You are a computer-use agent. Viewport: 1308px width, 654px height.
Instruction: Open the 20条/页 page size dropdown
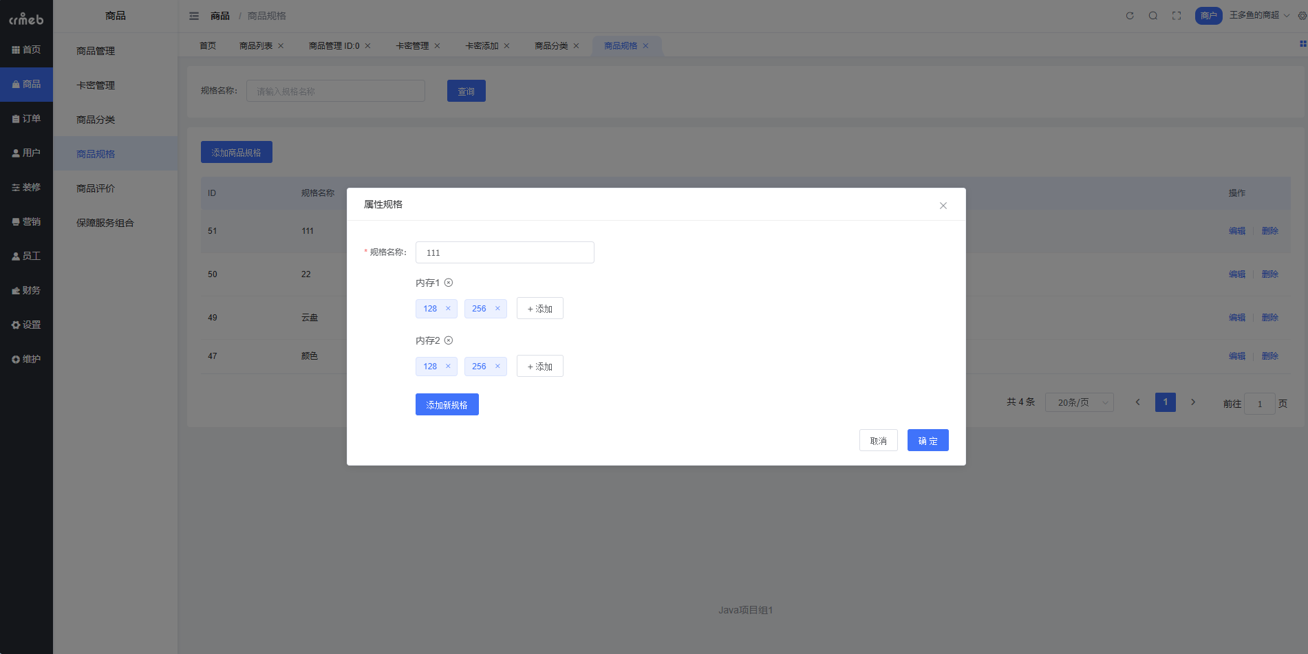pyautogui.click(x=1079, y=402)
